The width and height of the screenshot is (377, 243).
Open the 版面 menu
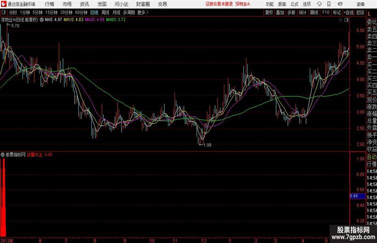pyautogui.click(x=282, y=4)
